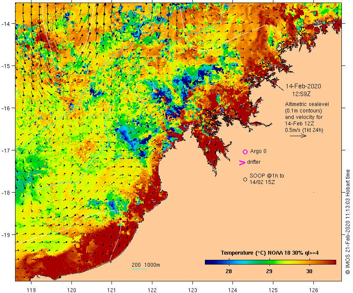Click the 0.5m/s velocity scale arrow
Image resolution: width=353 pixels, height=293 pixels.
[x=298, y=136]
